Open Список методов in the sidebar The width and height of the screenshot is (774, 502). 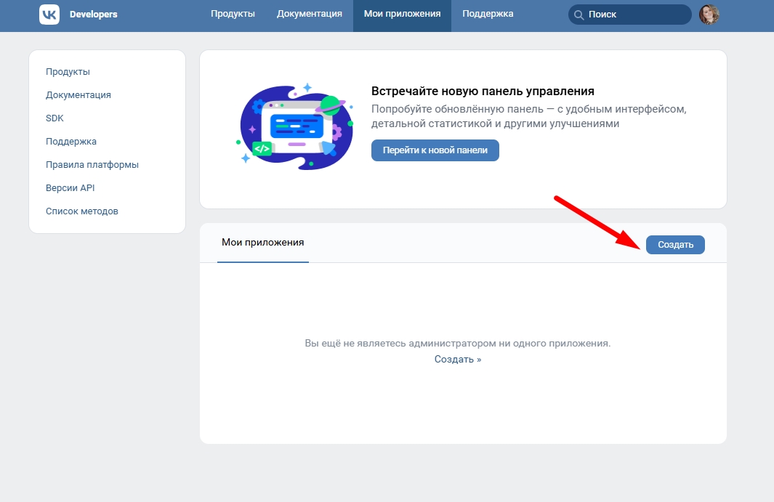(82, 211)
